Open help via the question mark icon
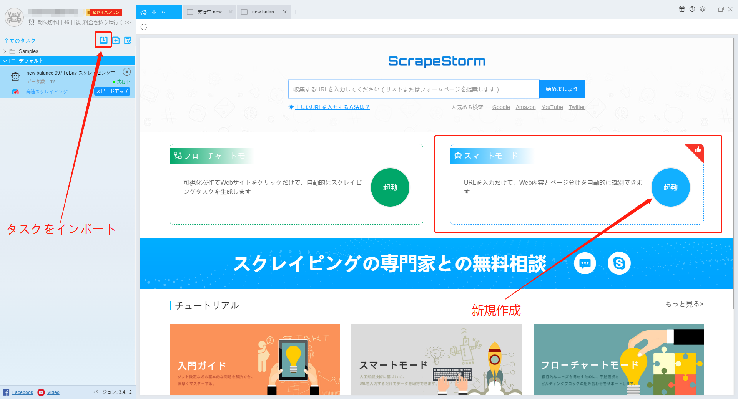Image resolution: width=738 pixels, height=399 pixels. 692,9
